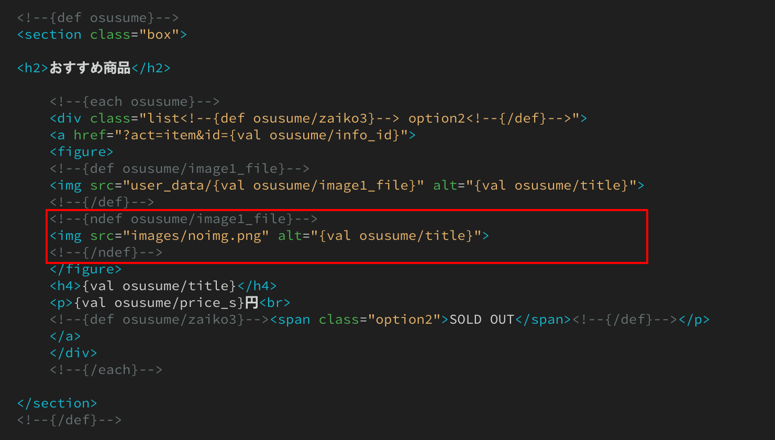The height and width of the screenshot is (440, 775).
Task: Click the h4 {val osusume/title} line
Action: click(163, 286)
